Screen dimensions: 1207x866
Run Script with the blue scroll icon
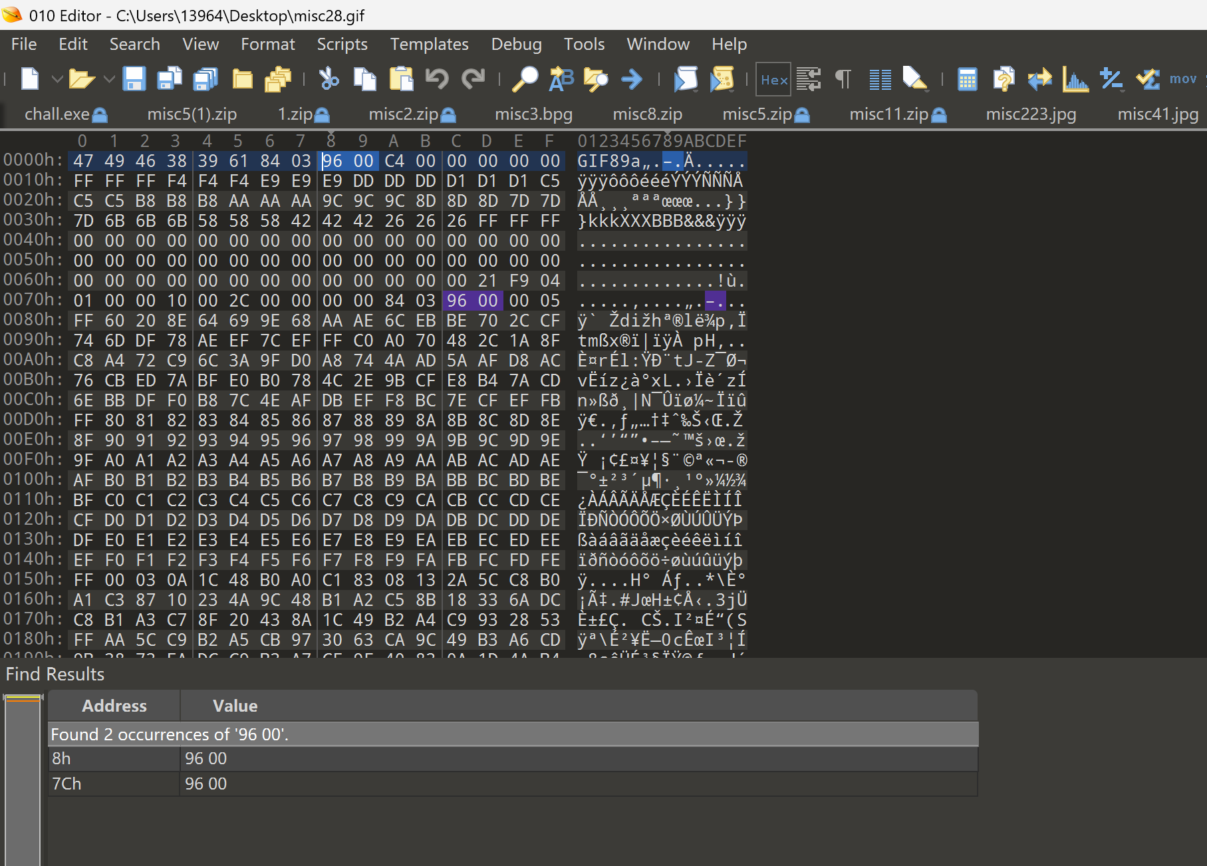(686, 79)
